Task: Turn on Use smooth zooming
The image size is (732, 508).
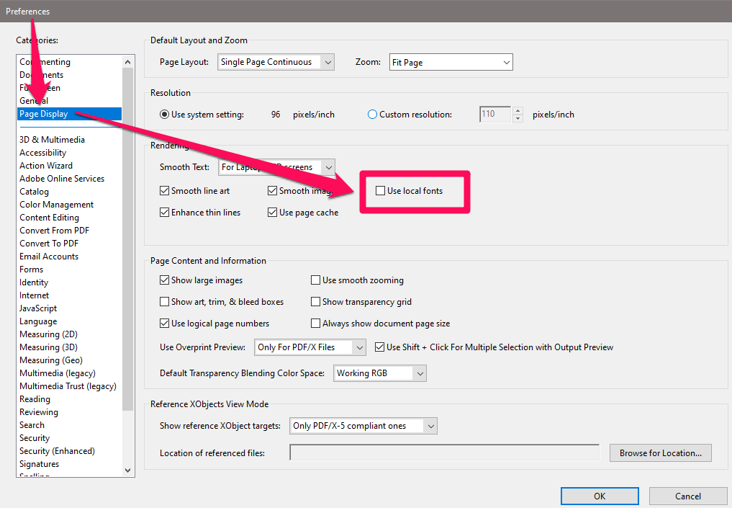Action: (x=315, y=280)
